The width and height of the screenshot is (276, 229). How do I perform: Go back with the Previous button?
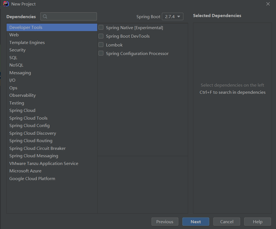[165, 222]
